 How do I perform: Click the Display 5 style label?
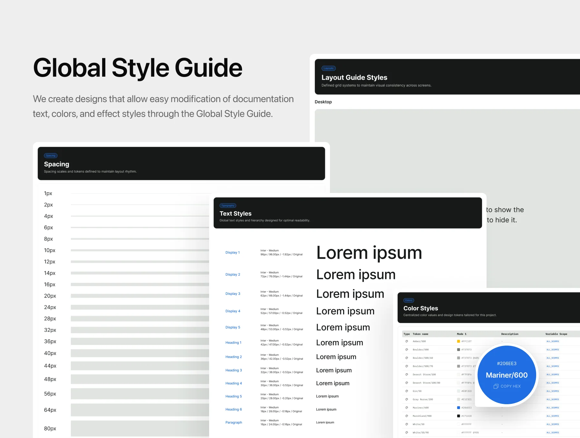pos(233,327)
